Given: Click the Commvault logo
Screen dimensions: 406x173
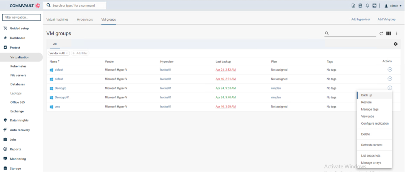Looking at the screenshot, I should pos(25,6).
